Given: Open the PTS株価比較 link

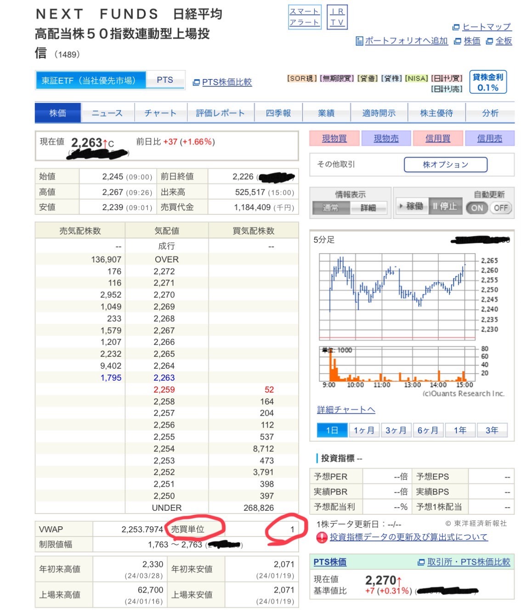Looking at the screenshot, I should pos(227,82).
